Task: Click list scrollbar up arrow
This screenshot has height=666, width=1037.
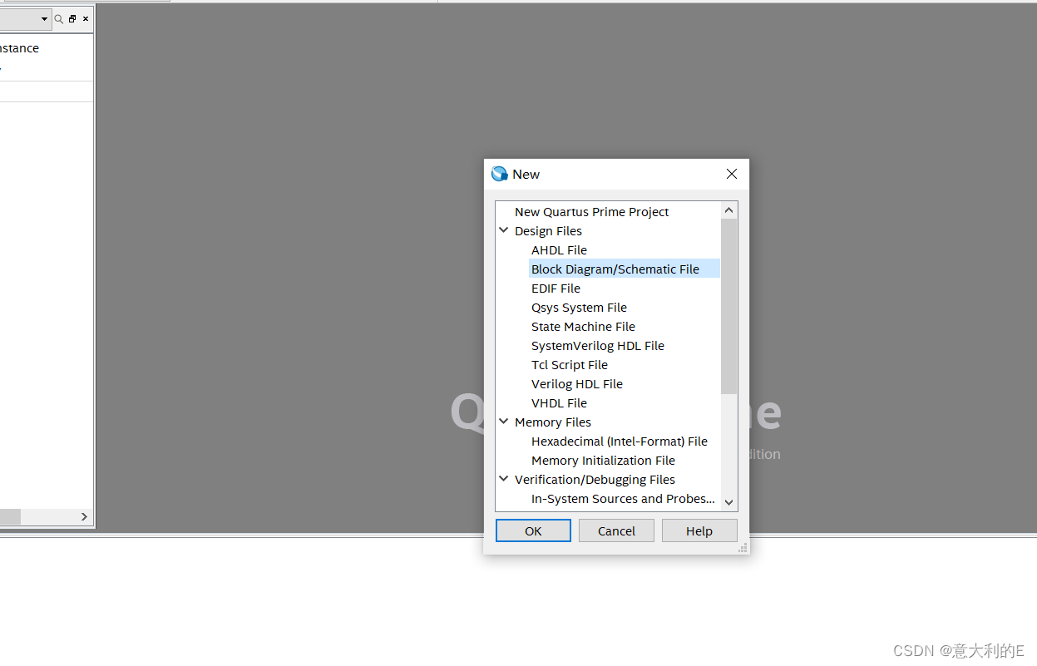Action: 729,210
